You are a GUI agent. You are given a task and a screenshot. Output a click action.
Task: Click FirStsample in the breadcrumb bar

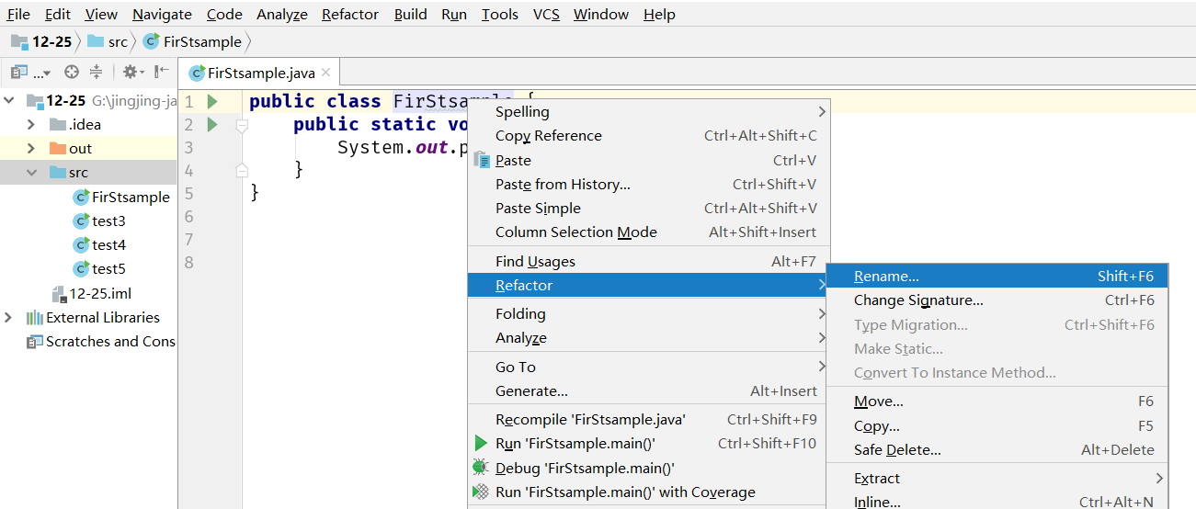[x=192, y=41]
